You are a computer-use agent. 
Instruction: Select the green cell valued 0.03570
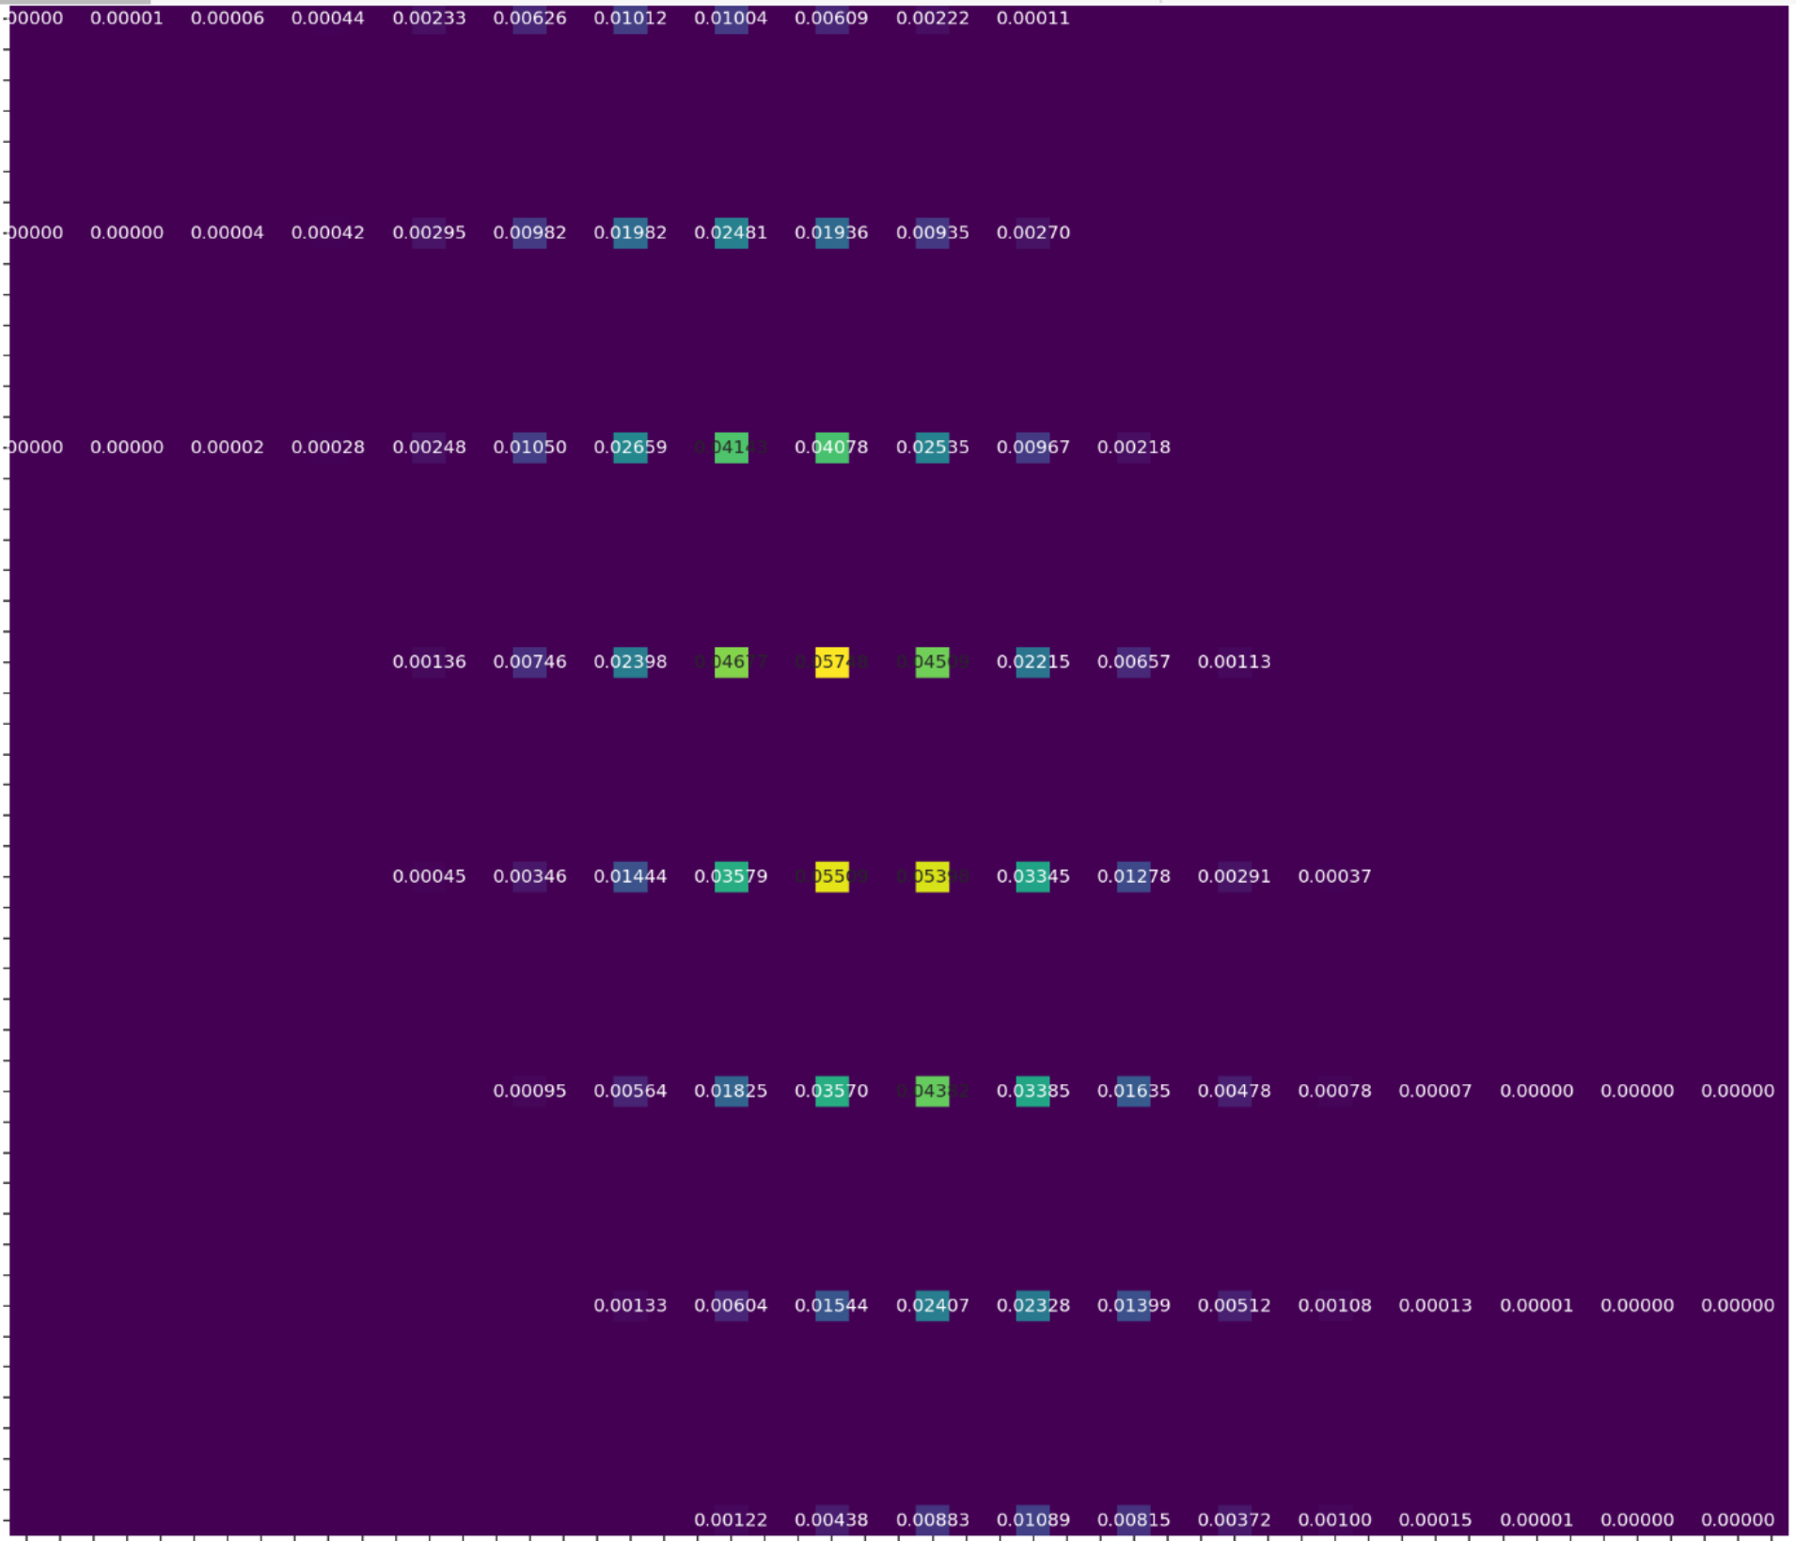(831, 1091)
